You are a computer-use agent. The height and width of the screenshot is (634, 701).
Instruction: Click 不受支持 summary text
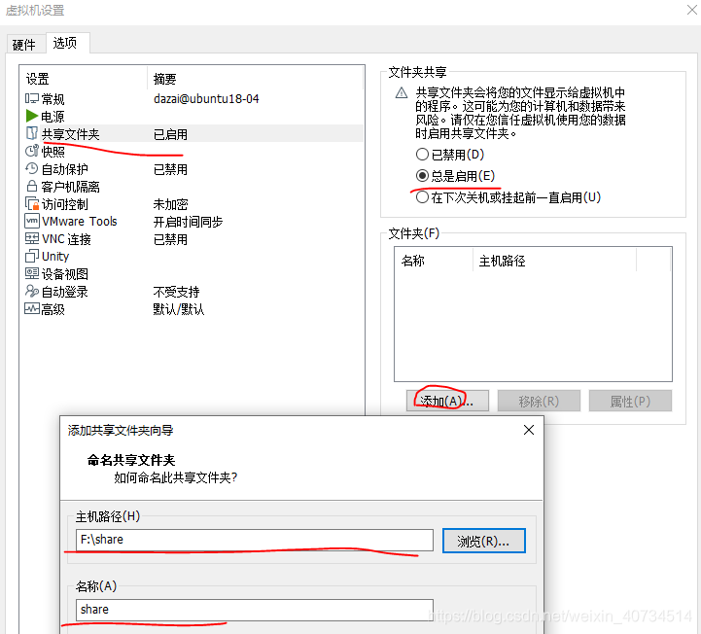[176, 292]
